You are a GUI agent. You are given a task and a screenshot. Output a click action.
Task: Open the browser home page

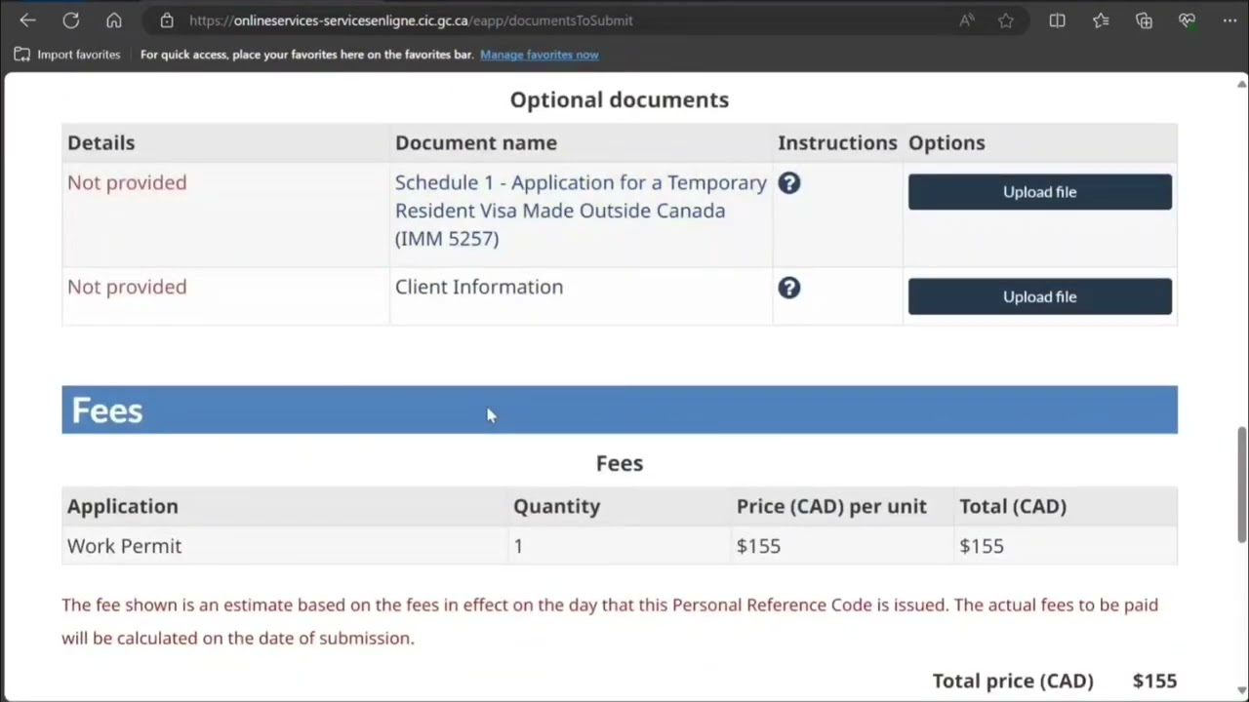[x=114, y=20]
